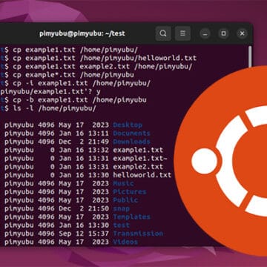Click the white dot on Ubuntu logo
This screenshot has height=267, width=267.
[204, 161]
